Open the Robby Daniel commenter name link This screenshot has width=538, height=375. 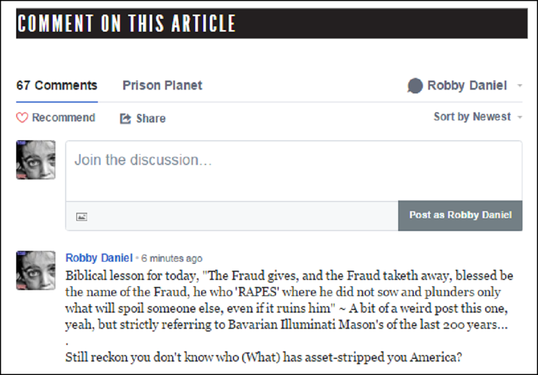pyautogui.click(x=99, y=258)
